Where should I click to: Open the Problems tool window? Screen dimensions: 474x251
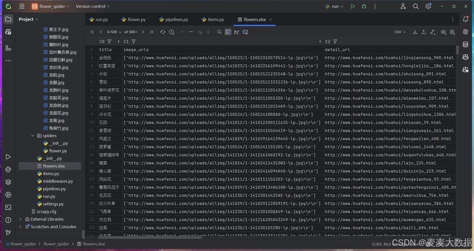pos(8,220)
